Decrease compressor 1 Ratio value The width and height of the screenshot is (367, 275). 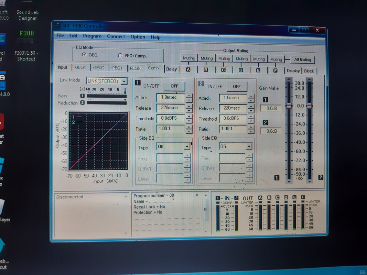(x=189, y=131)
